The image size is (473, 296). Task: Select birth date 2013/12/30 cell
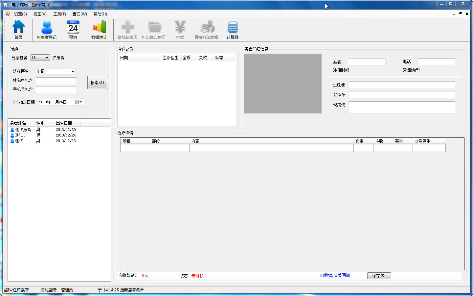(66, 130)
